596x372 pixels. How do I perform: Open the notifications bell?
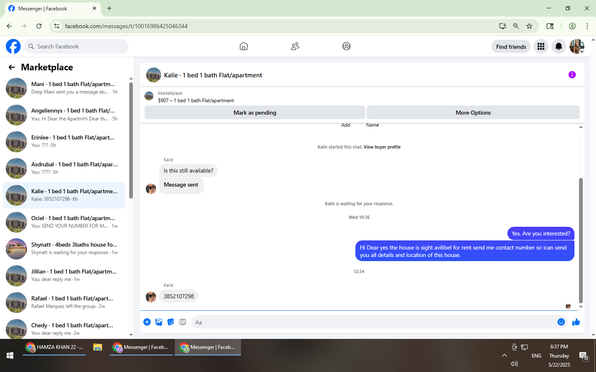[559, 46]
